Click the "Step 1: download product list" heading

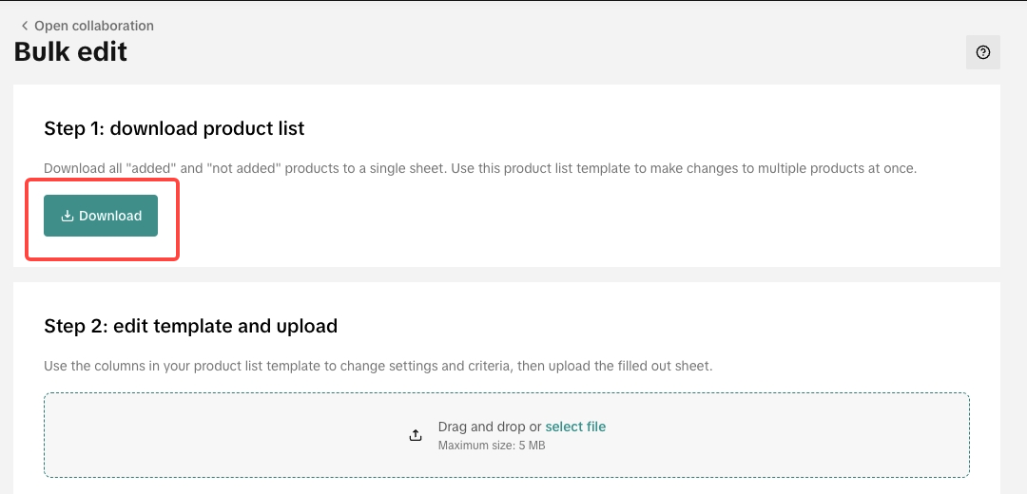pyautogui.click(x=174, y=128)
